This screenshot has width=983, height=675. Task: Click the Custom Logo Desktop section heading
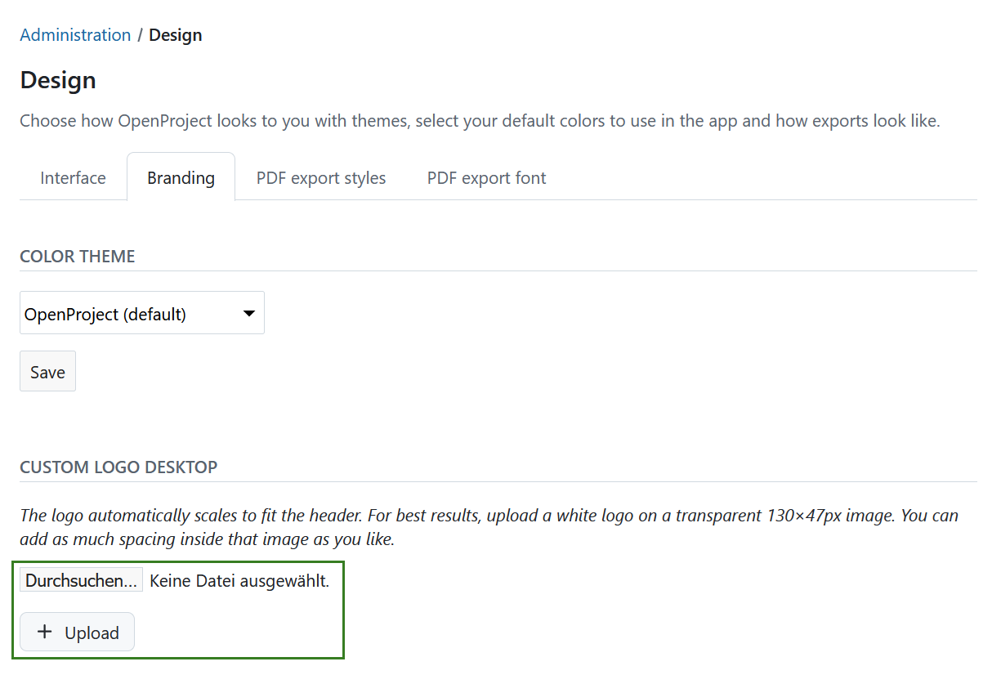(118, 467)
